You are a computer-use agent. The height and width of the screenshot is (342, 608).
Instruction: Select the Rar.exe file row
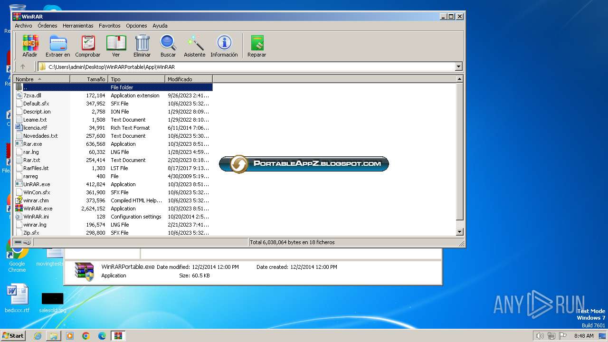tap(113, 144)
